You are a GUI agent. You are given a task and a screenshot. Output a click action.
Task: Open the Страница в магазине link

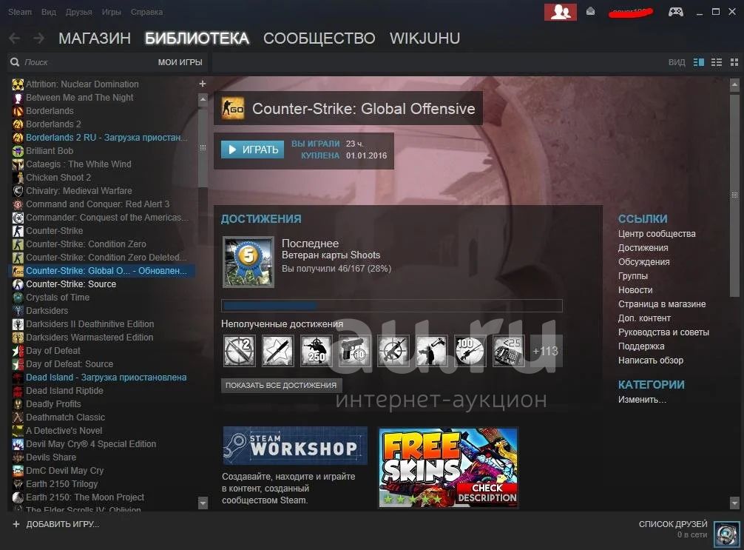click(662, 304)
